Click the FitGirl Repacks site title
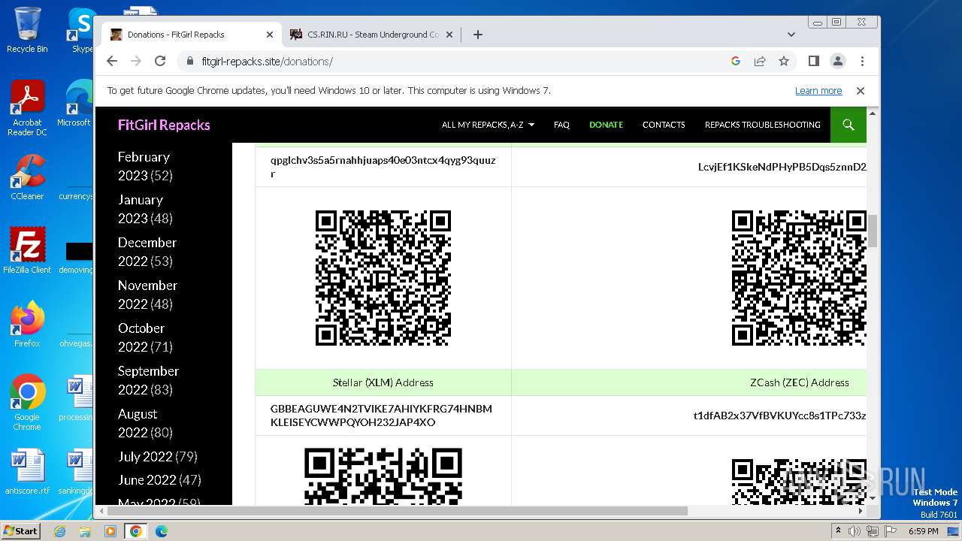 (164, 125)
